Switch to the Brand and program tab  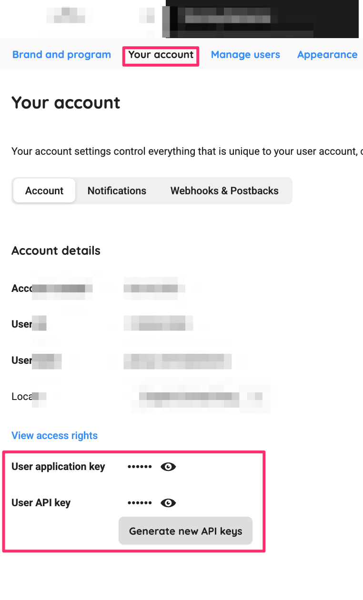point(61,55)
